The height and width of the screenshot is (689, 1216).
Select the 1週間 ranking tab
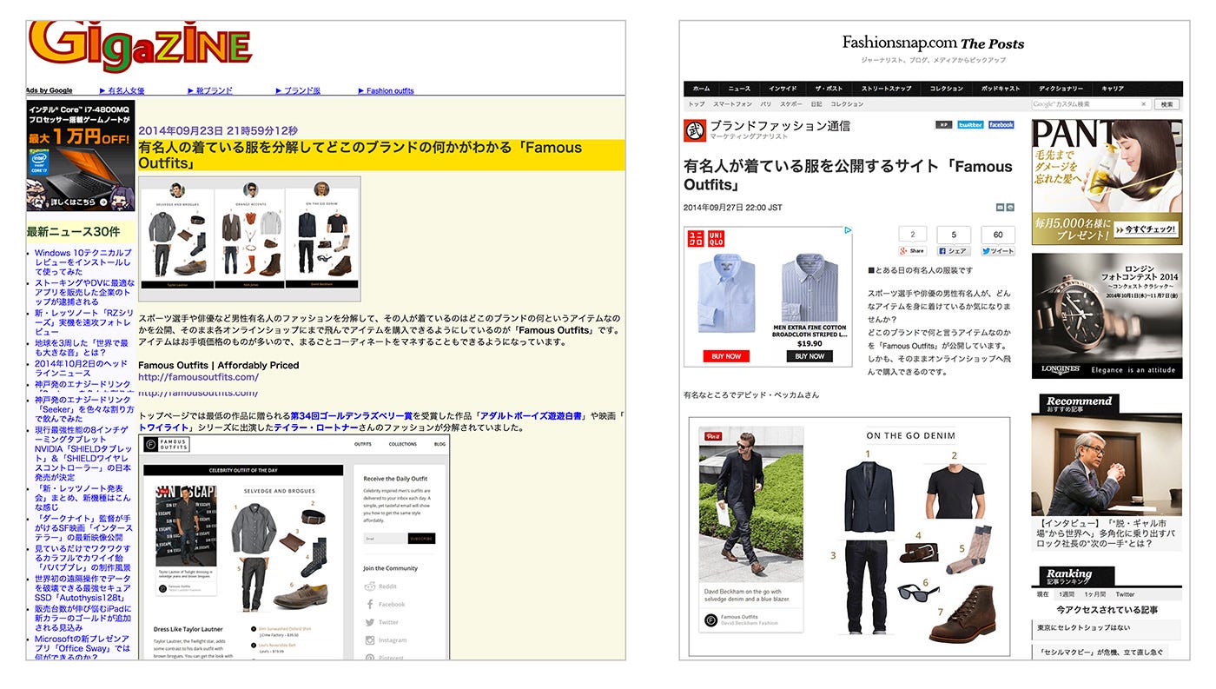(1066, 594)
